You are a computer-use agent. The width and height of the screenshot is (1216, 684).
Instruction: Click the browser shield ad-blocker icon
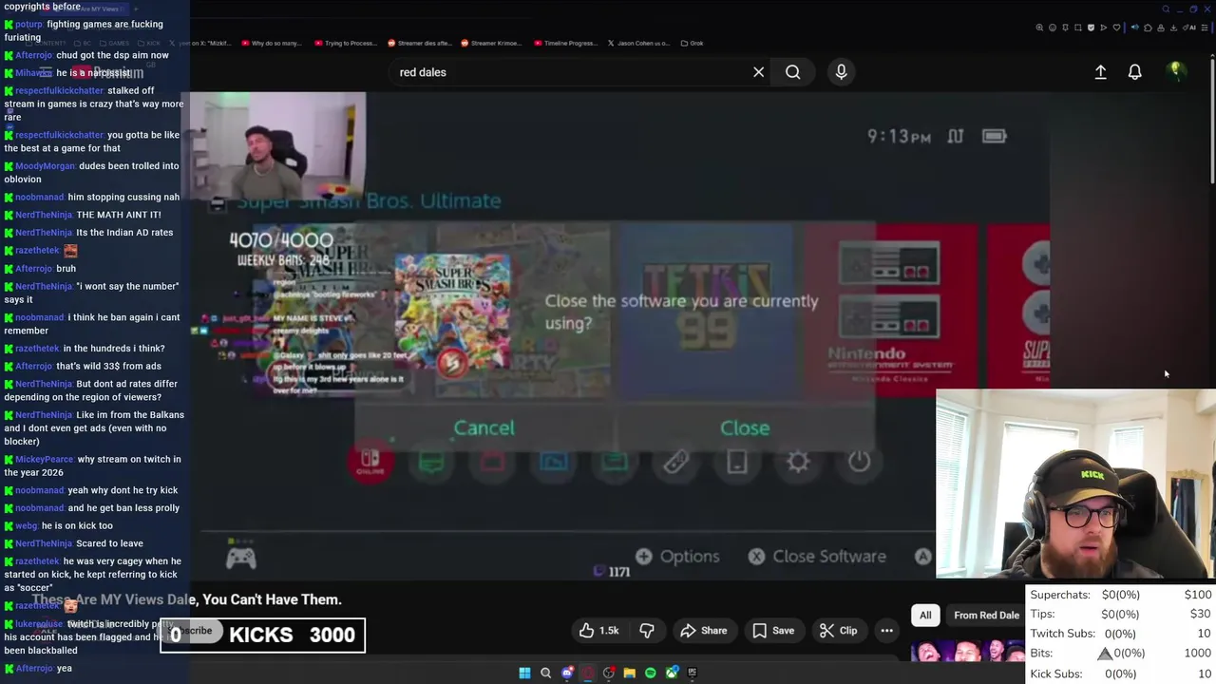[1090, 28]
